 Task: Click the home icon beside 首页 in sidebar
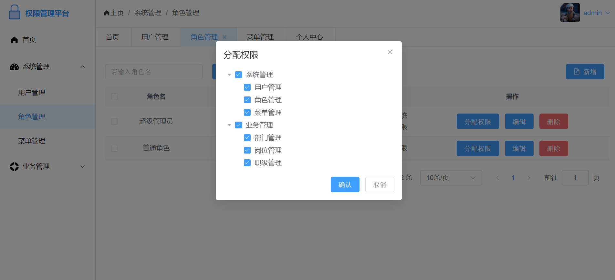pyautogui.click(x=14, y=40)
